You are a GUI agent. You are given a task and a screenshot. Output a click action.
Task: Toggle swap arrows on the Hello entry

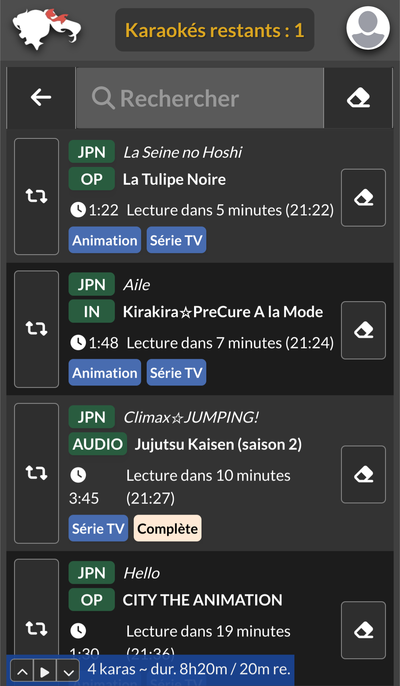[36, 628]
